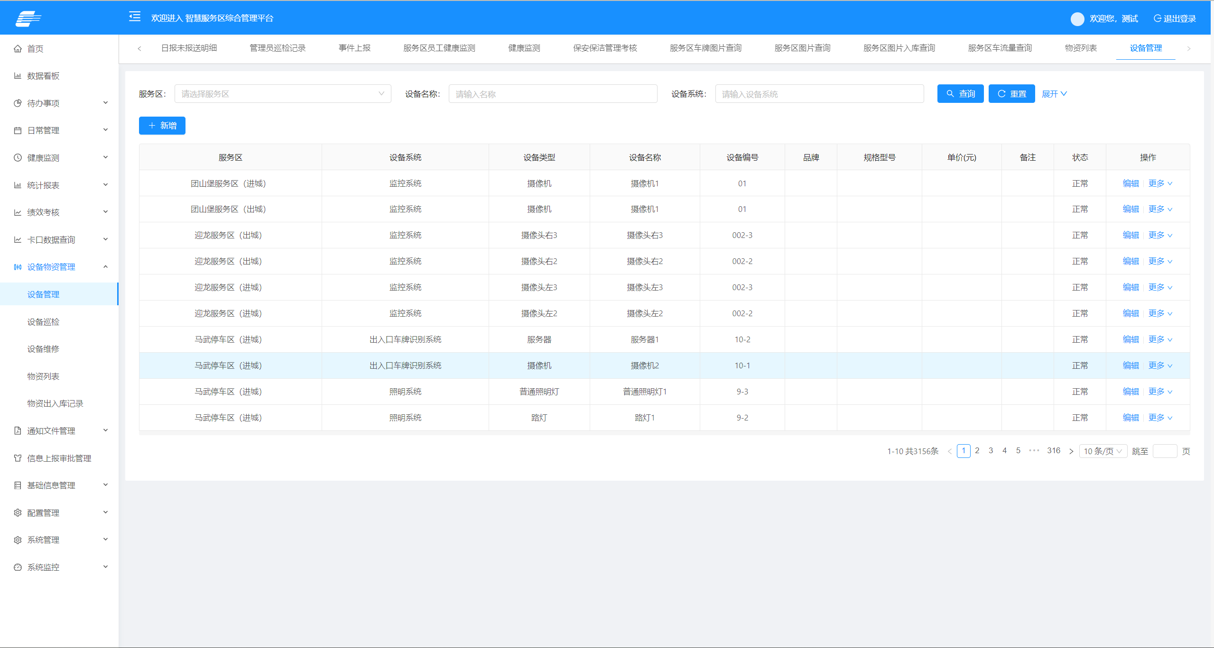Switch to the 物资列表 tab
The width and height of the screenshot is (1214, 648).
[1081, 48]
